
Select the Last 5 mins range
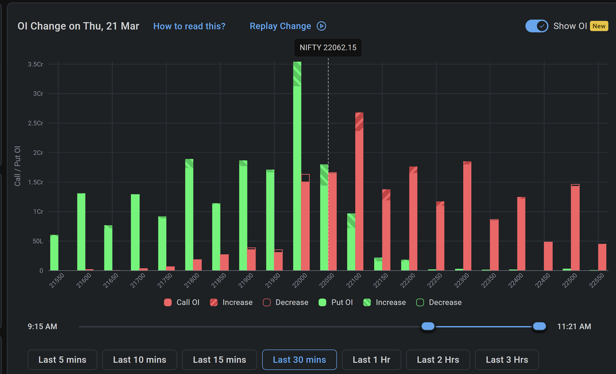(62, 360)
